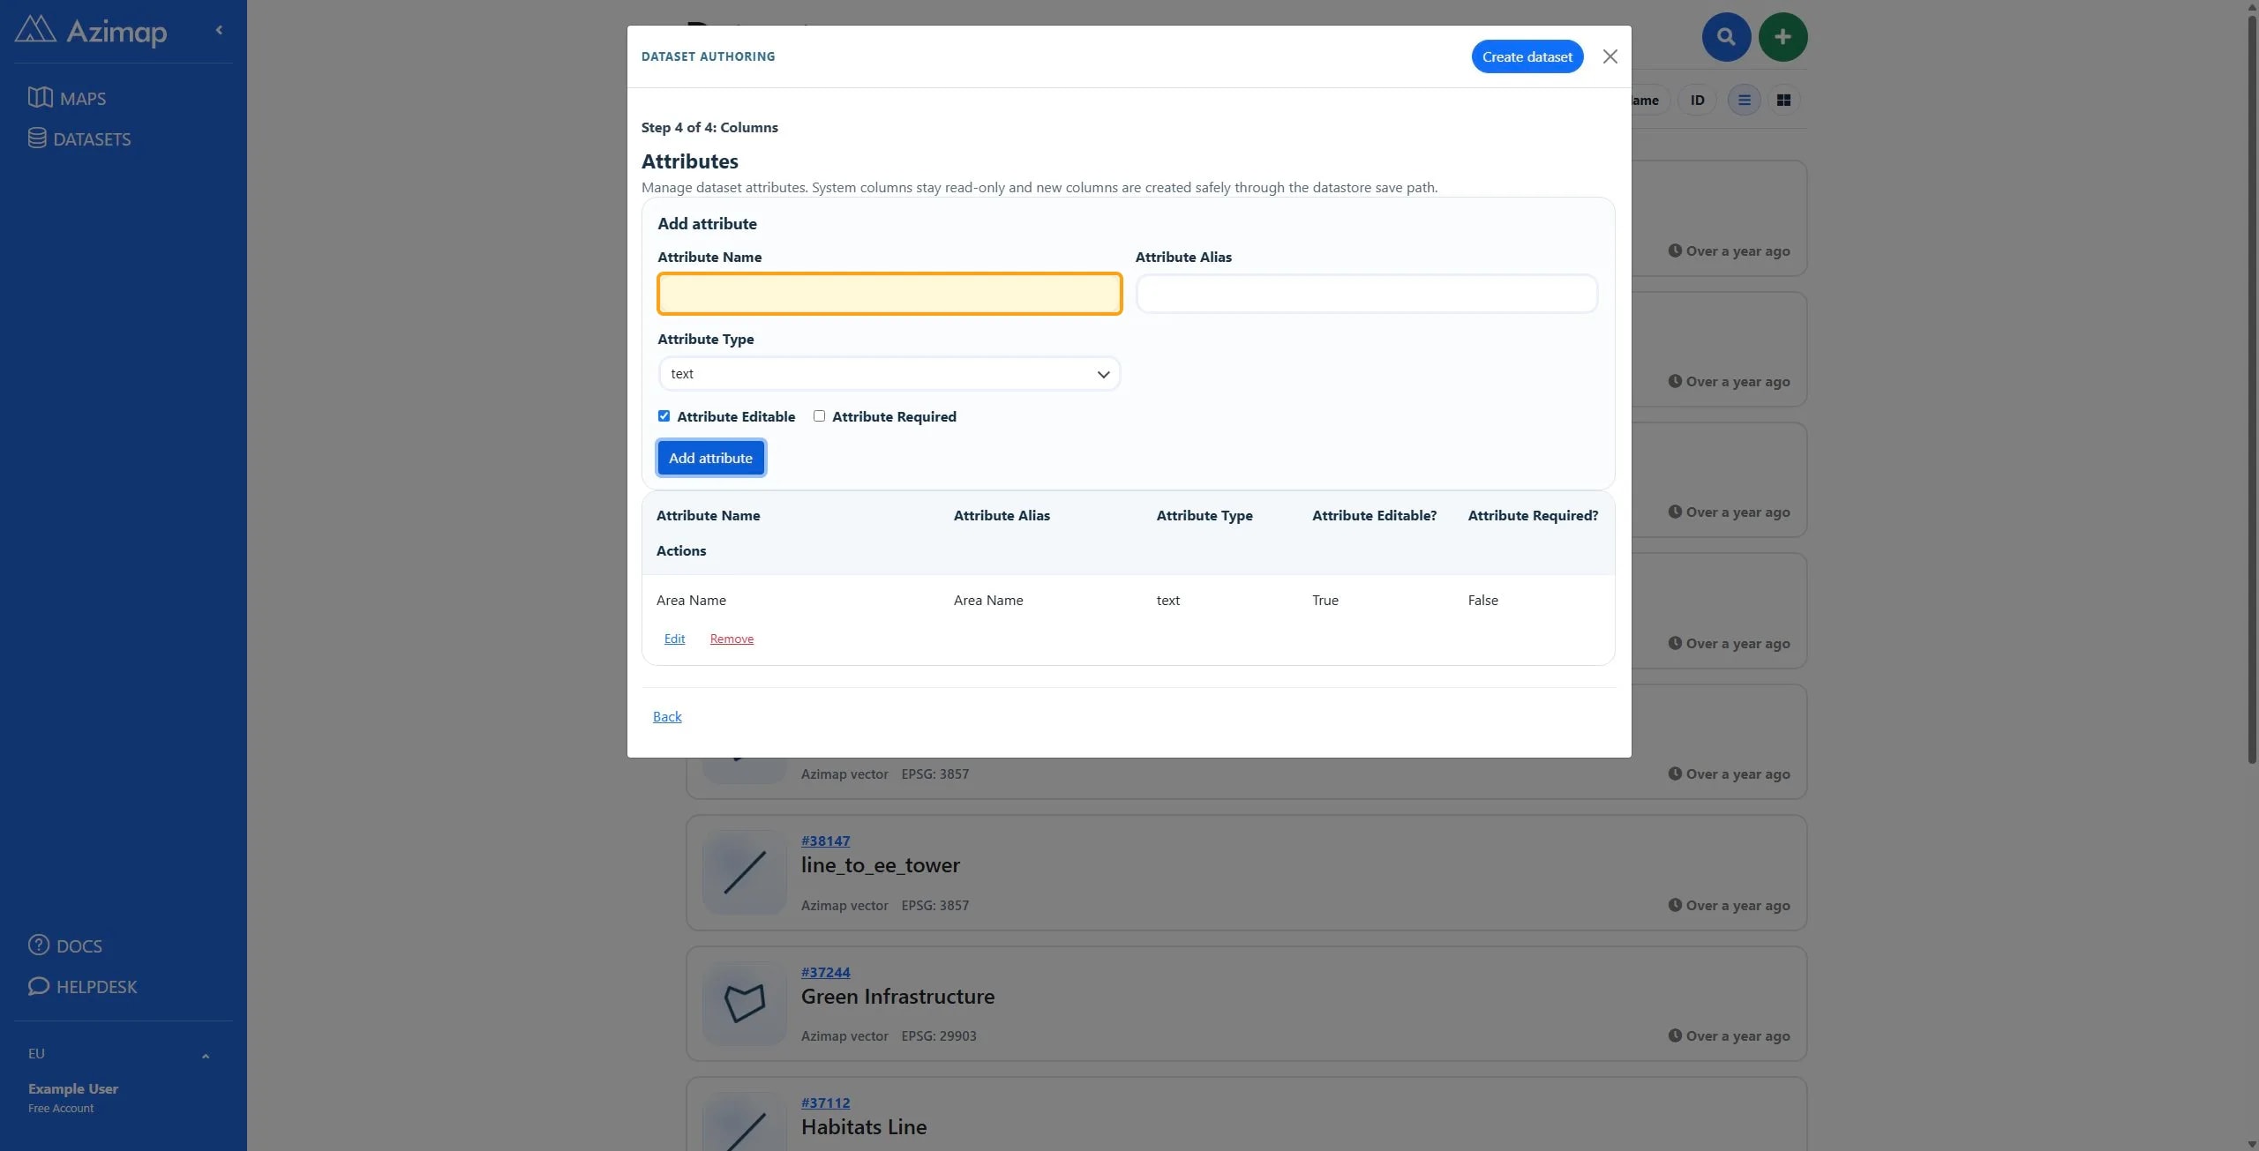The height and width of the screenshot is (1151, 2259).
Task: Open the Datasets sidebar item
Action: 79,138
